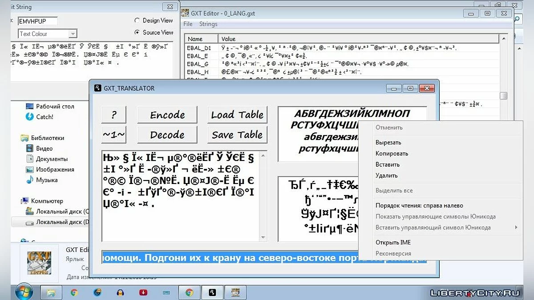The width and height of the screenshot is (534, 300).
Task: Select the Design View radio button
Action: pyautogui.click(x=138, y=20)
